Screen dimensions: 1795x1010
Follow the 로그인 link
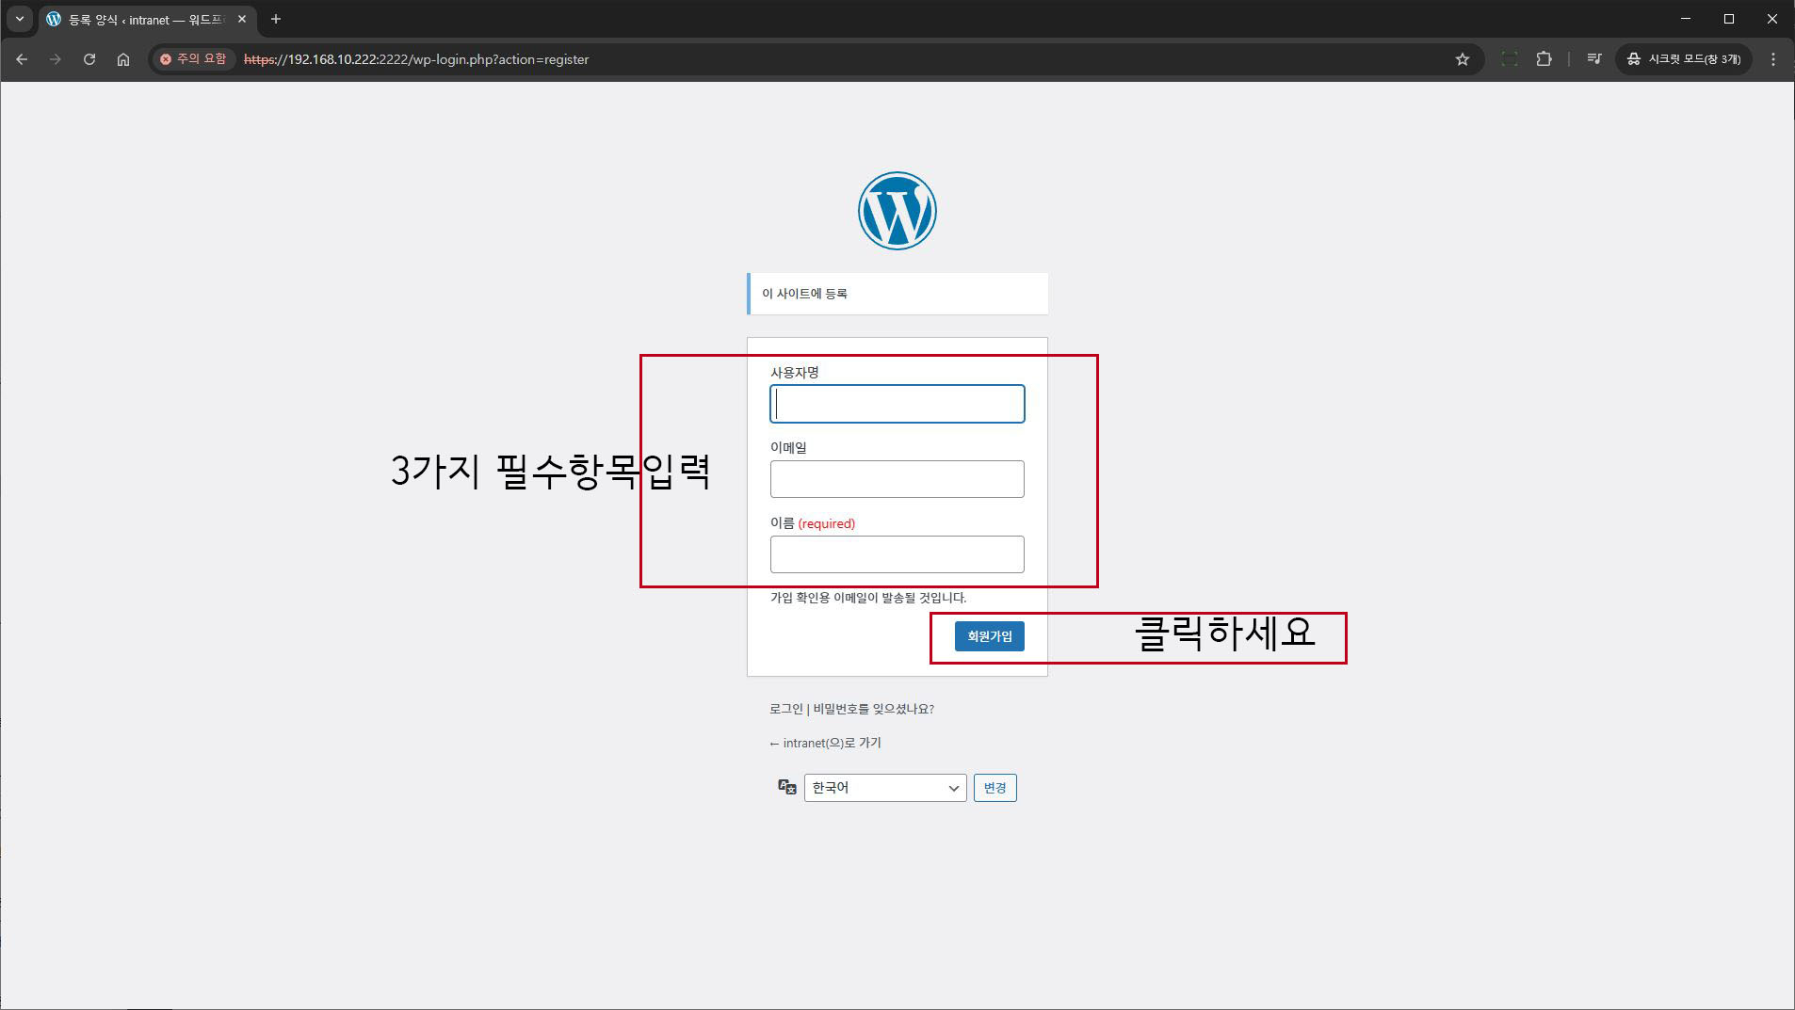(785, 709)
